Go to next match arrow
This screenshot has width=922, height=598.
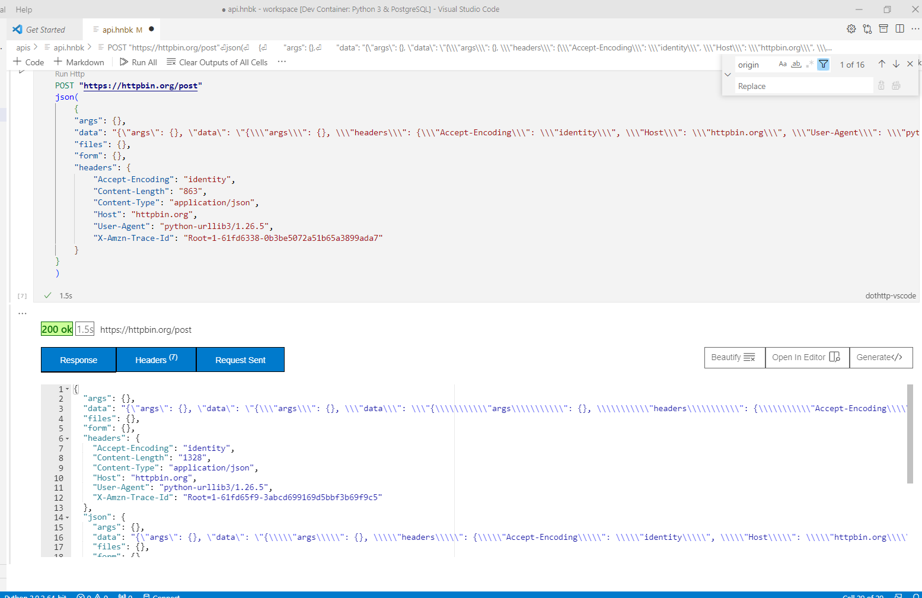coord(896,64)
